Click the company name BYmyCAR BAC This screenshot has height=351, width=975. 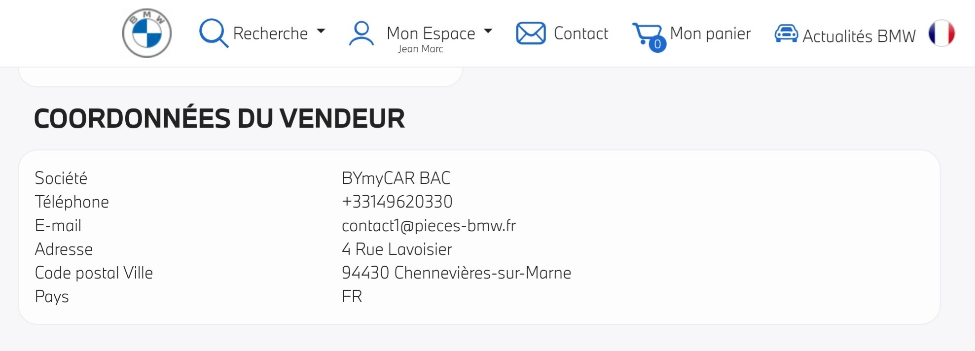click(x=396, y=178)
